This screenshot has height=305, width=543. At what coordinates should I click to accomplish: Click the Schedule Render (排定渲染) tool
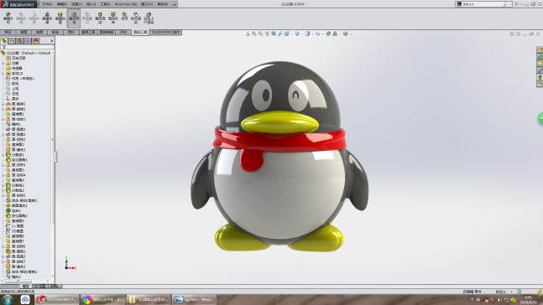[136, 18]
